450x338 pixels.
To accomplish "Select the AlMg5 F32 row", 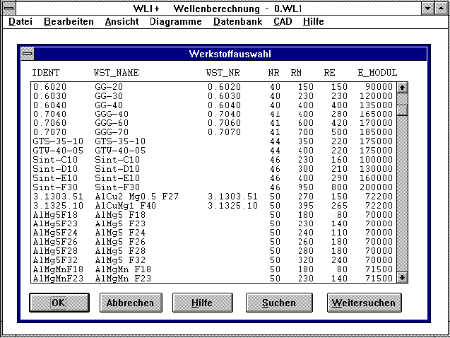I will 212,261.
